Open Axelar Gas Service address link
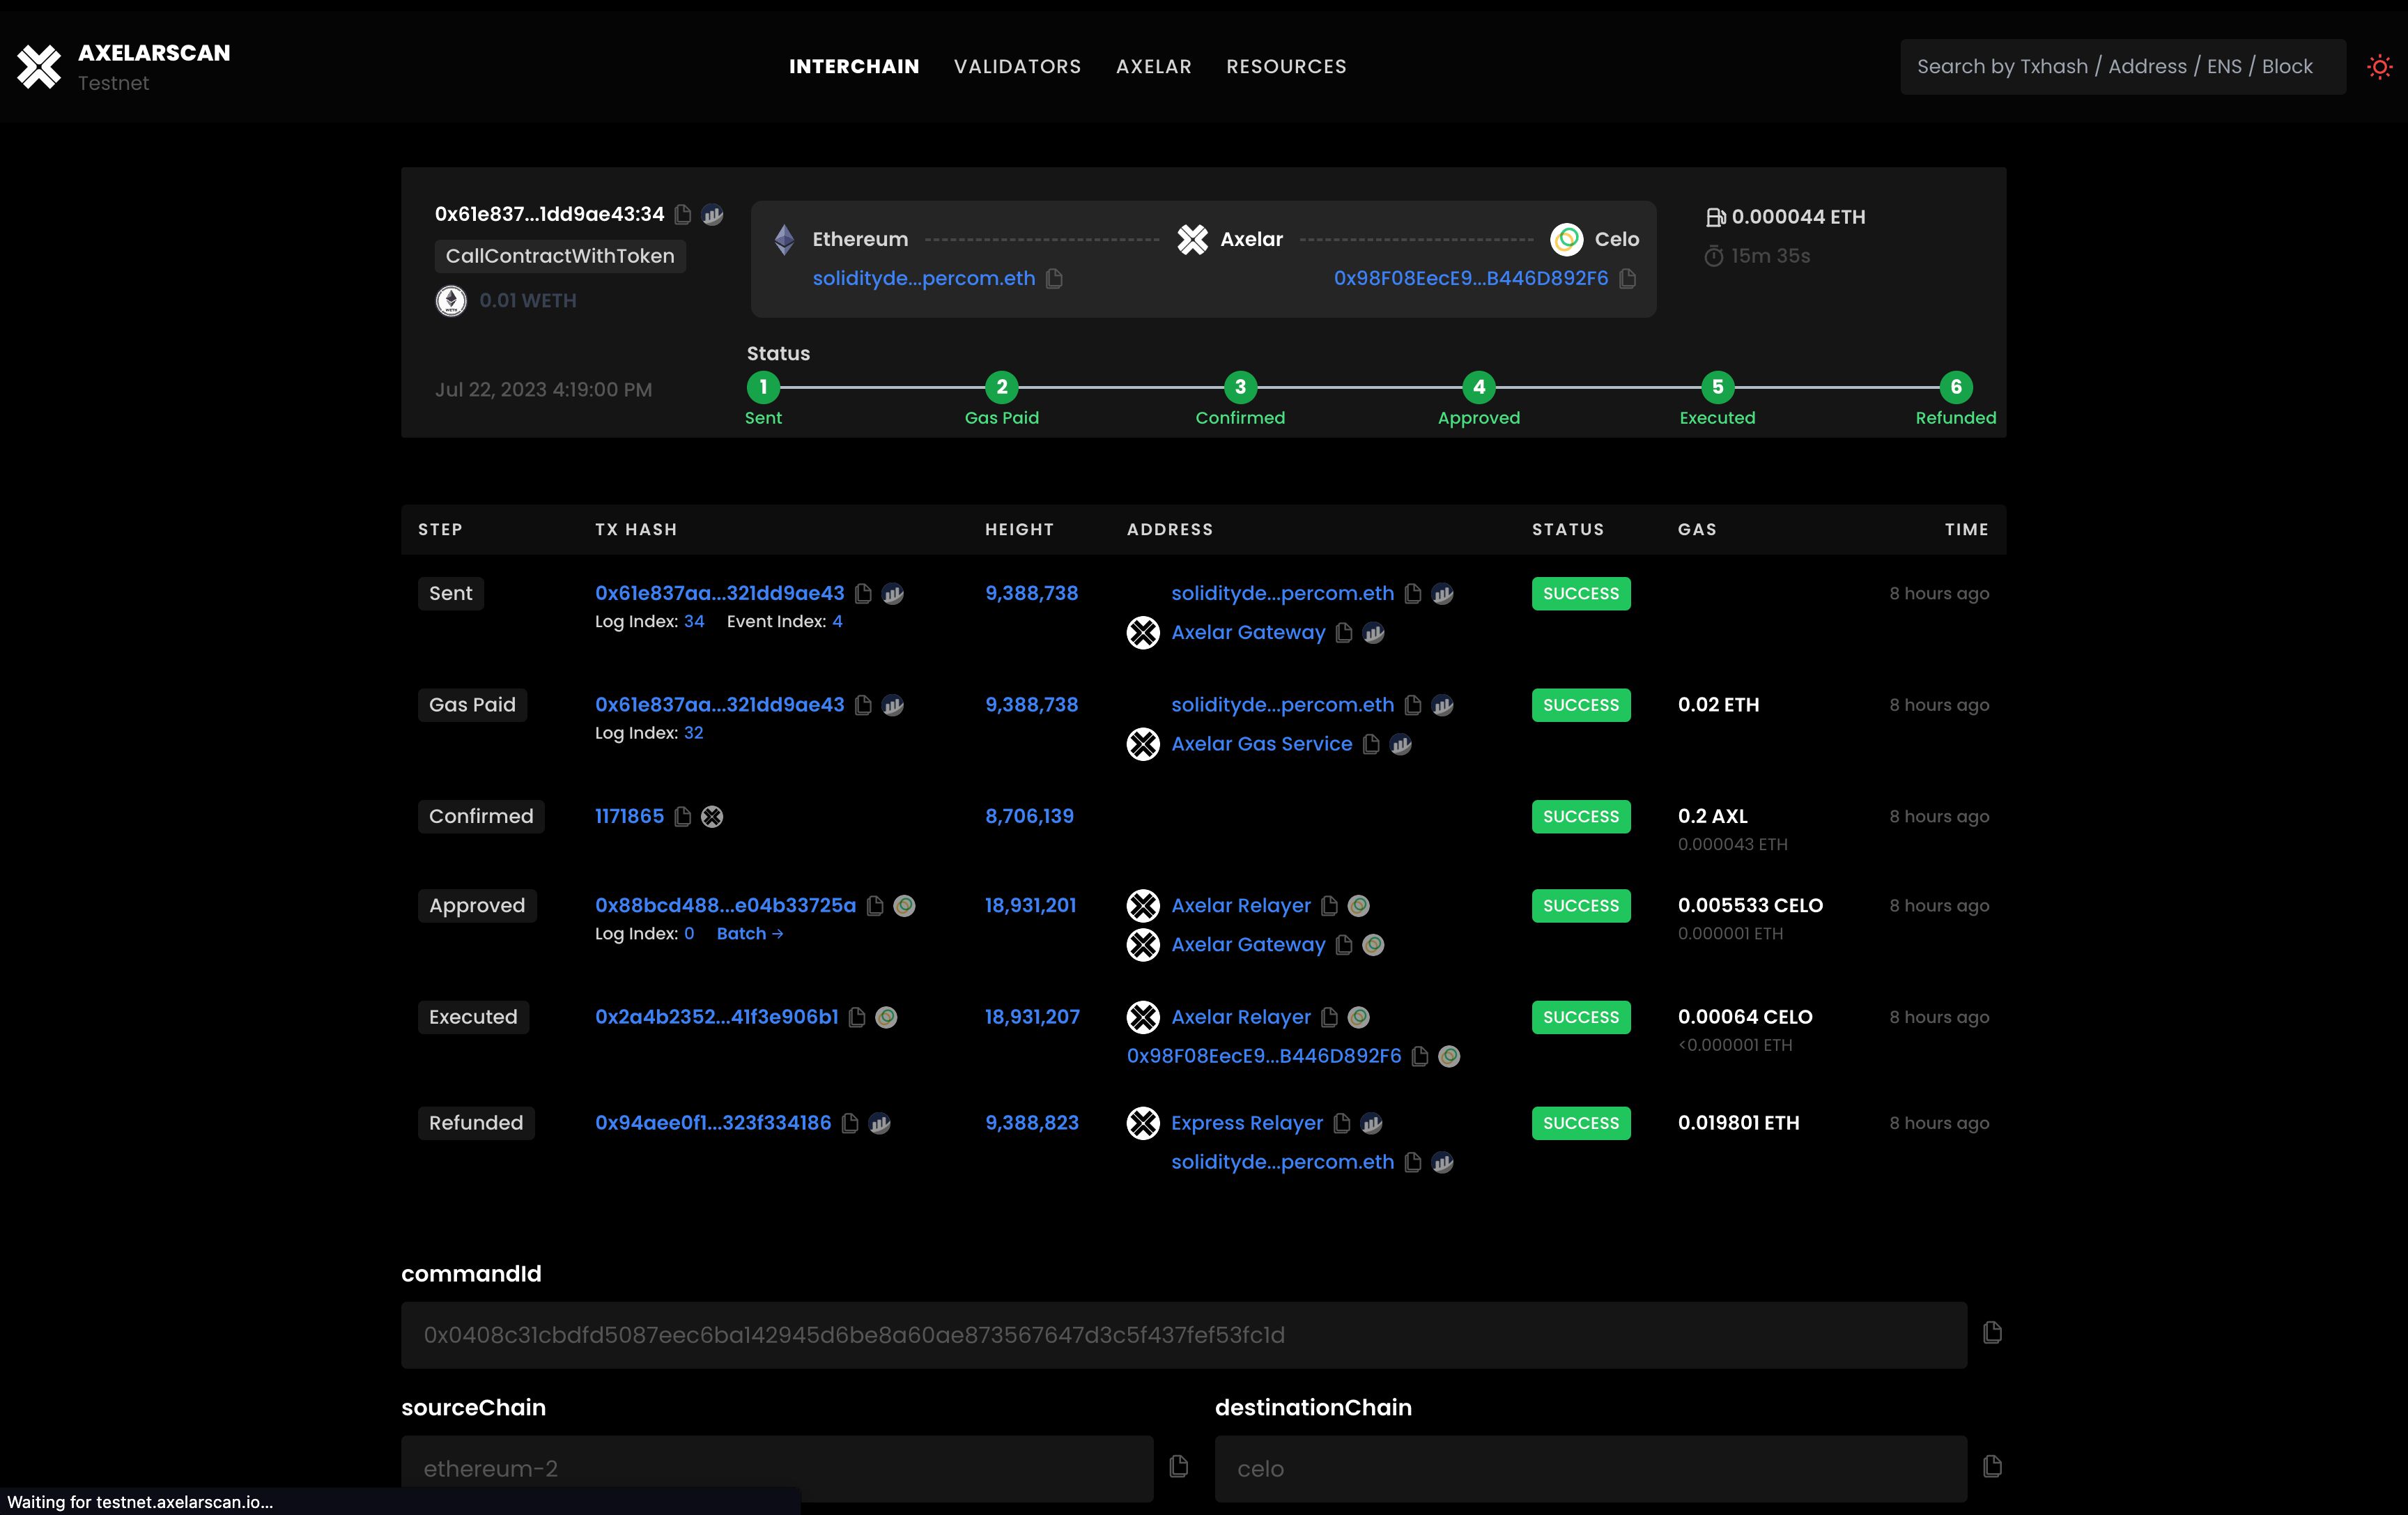Viewport: 2408px width, 1515px height. pos(1262,744)
